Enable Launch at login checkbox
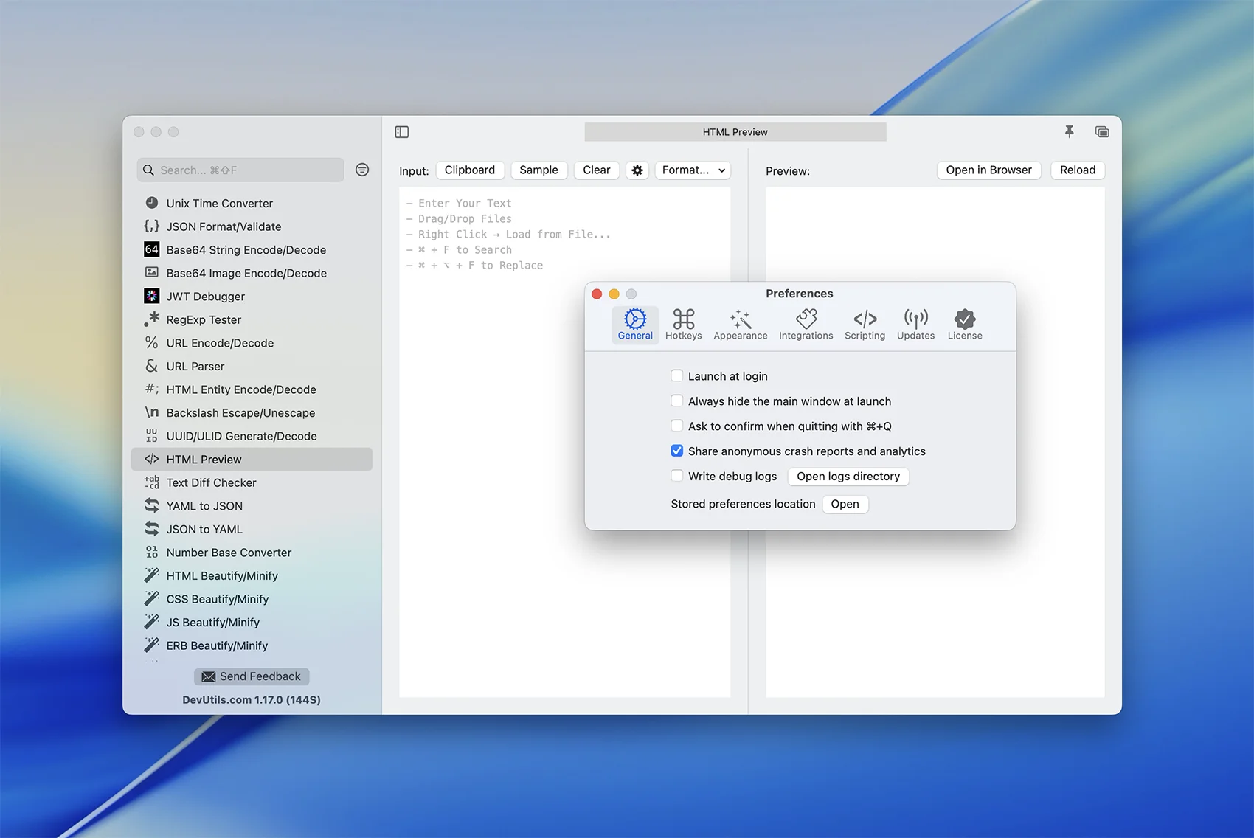Image resolution: width=1254 pixels, height=838 pixels. tap(676, 376)
